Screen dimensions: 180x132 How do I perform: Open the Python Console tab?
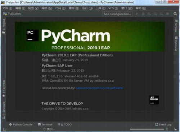coord(21,124)
